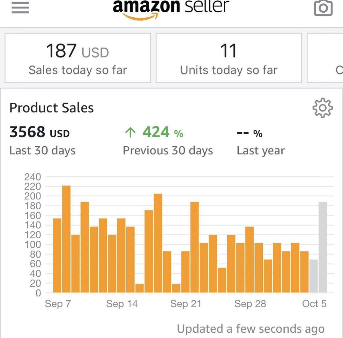Tap the Sep 21 date label
Viewport: 343px width, 338px height.
point(186,304)
